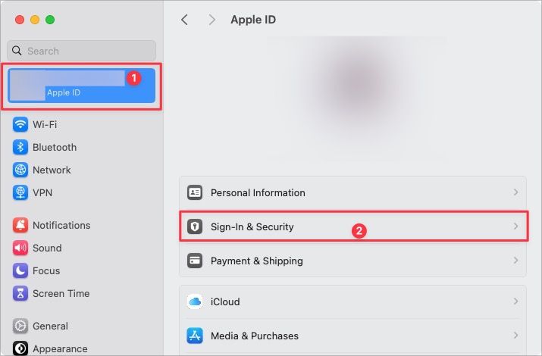Image resolution: width=542 pixels, height=356 pixels.
Task: Click the Notifications bell icon
Action: click(20, 226)
